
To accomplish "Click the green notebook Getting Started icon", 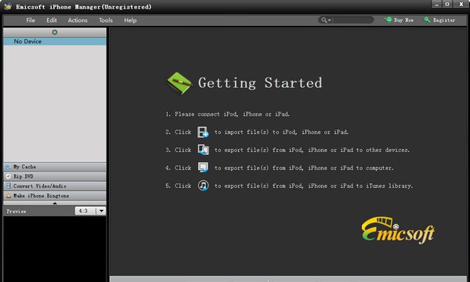I will [x=179, y=83].
